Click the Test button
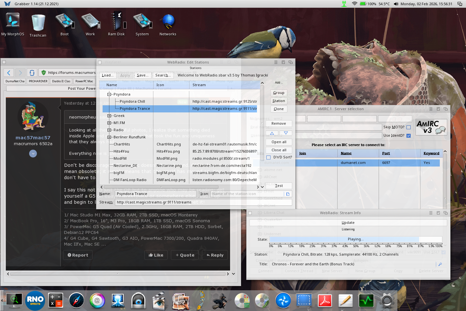This screenshot has height=311, width=466. click(279, 186)
